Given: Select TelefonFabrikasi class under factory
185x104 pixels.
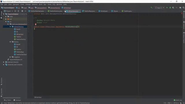Looking at the screenshot, I should [21, 55].
